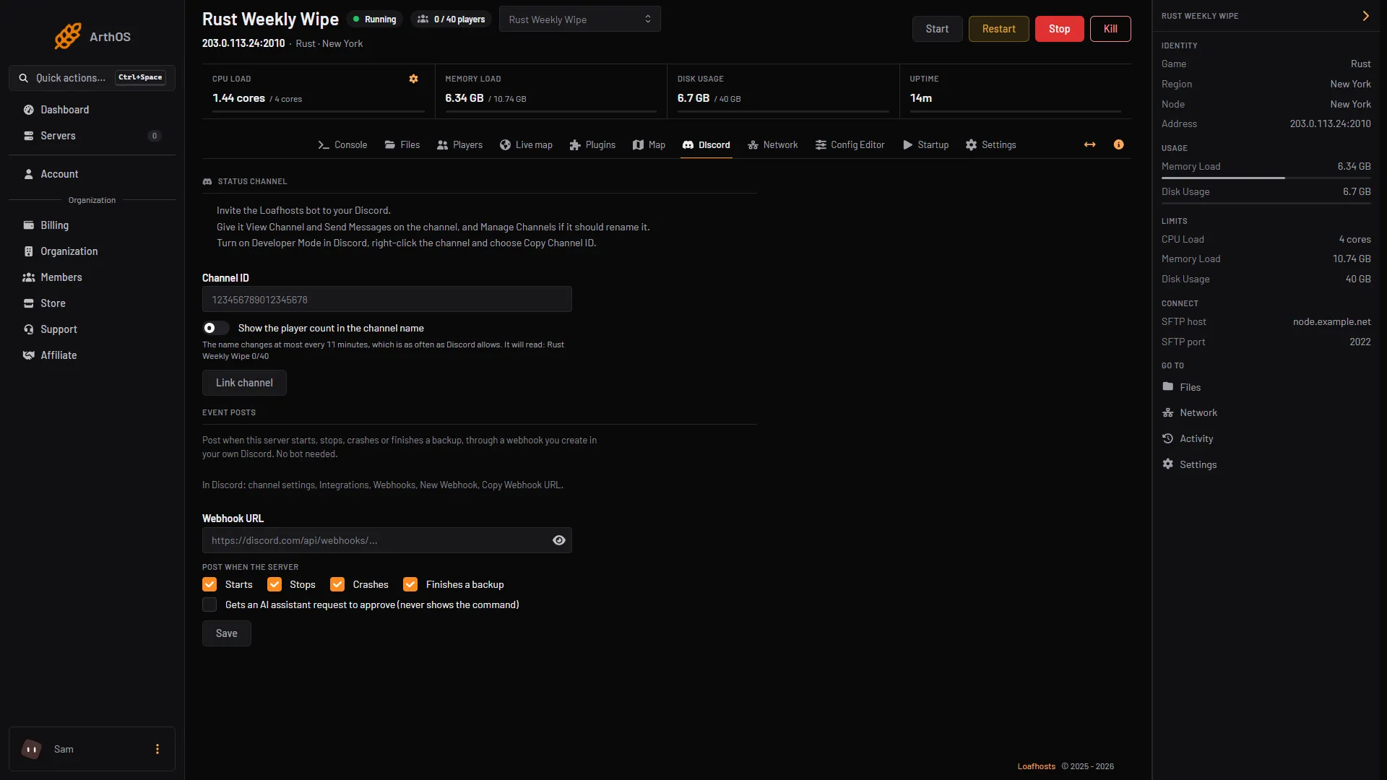The width and height of the screenshot is (1387, 780).
Task: Open Affiliate page
Action: point(92,355)
